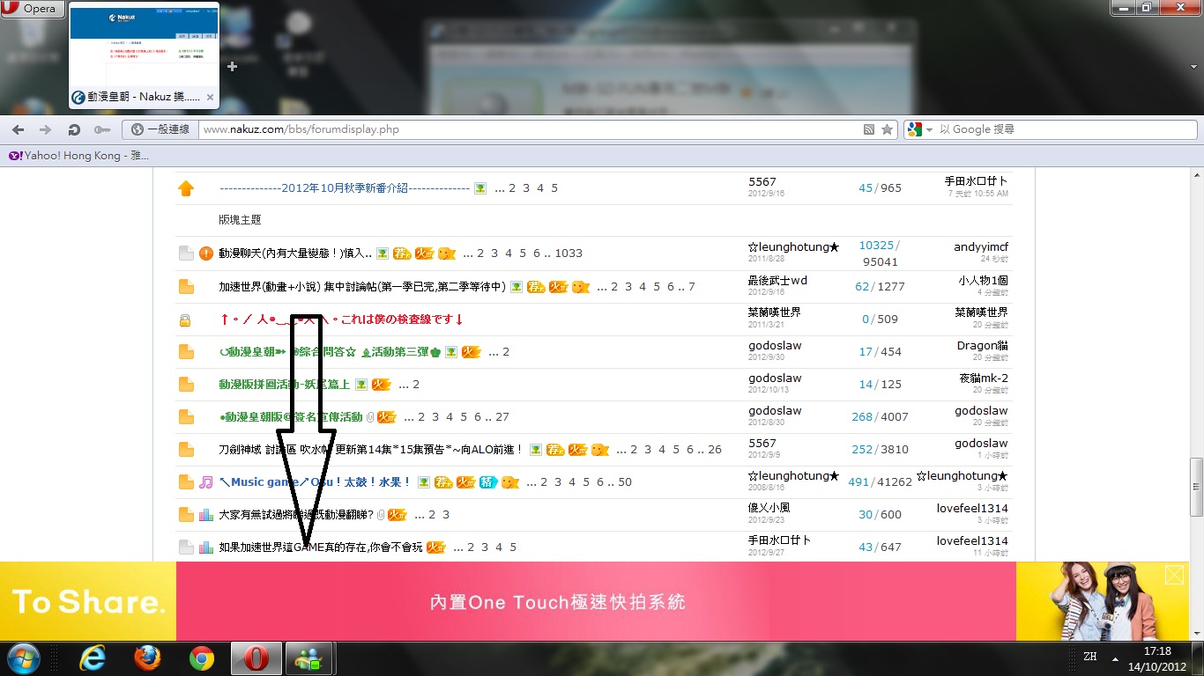This screenshot has height=676, width=1204.
Task: Click paperclip attachment icon in 簽名宣傳活動 row
Action: (x=370, y=417)
